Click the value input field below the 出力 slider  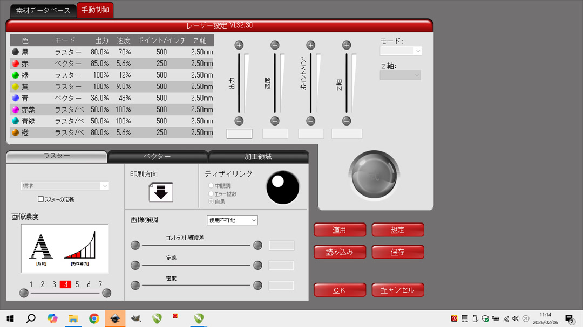point(239,134)
